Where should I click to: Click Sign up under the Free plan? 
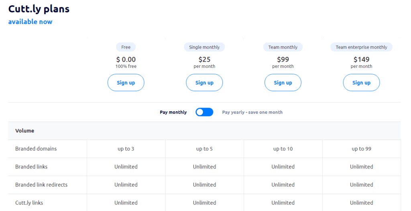[126, 83]
